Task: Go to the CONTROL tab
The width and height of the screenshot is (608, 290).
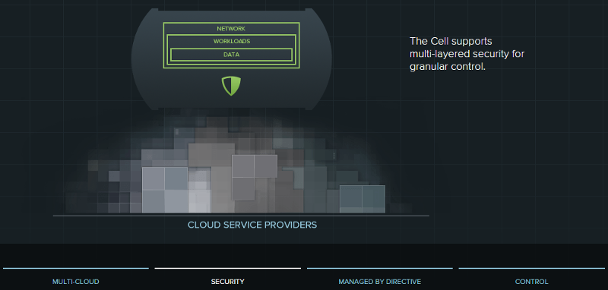Action: click(x=531, y=282)
